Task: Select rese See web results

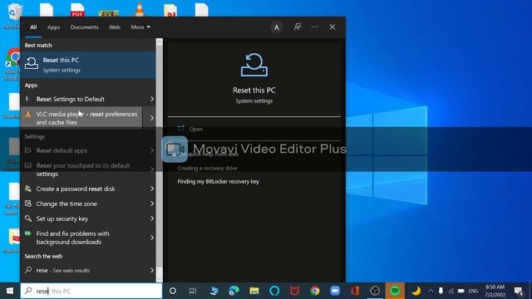Action: 81,270
